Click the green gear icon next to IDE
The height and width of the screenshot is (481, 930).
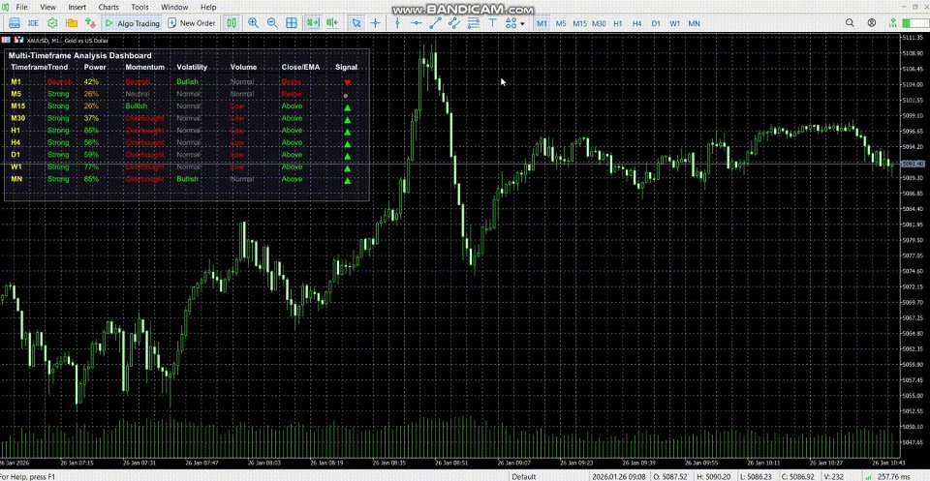tap(52, 23)
